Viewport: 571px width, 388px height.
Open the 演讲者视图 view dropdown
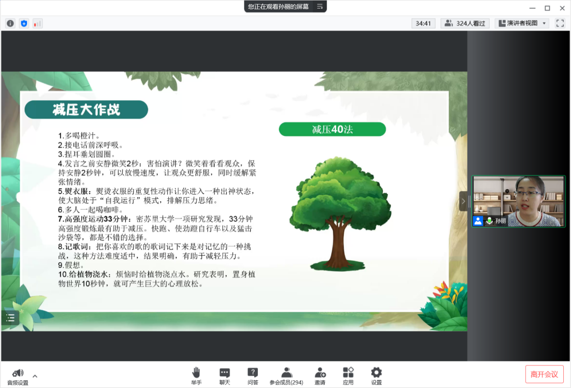[x=522, y=23]
